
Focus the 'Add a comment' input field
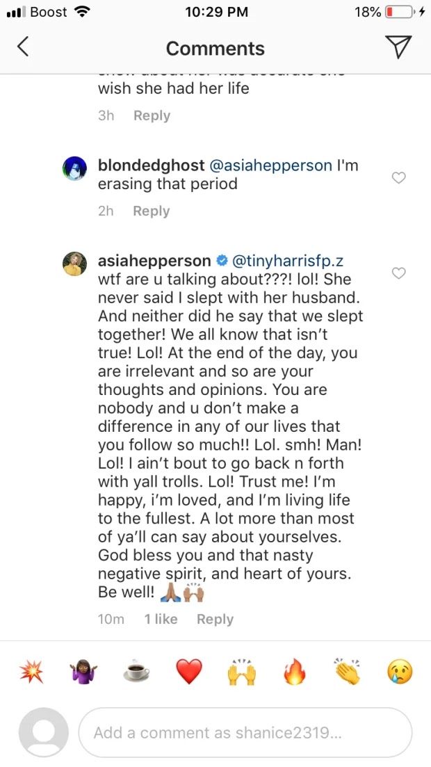[x=245, y=732]
